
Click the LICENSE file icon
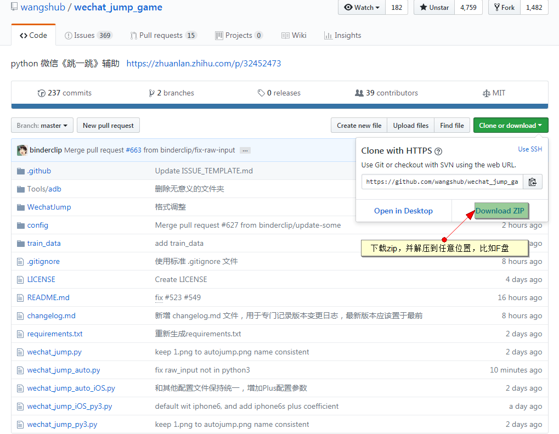click(20, 280)
